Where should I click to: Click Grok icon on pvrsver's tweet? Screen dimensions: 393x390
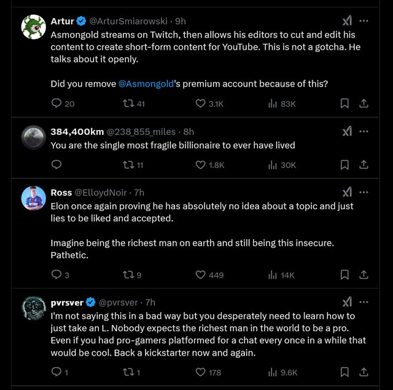coord(347,302)
